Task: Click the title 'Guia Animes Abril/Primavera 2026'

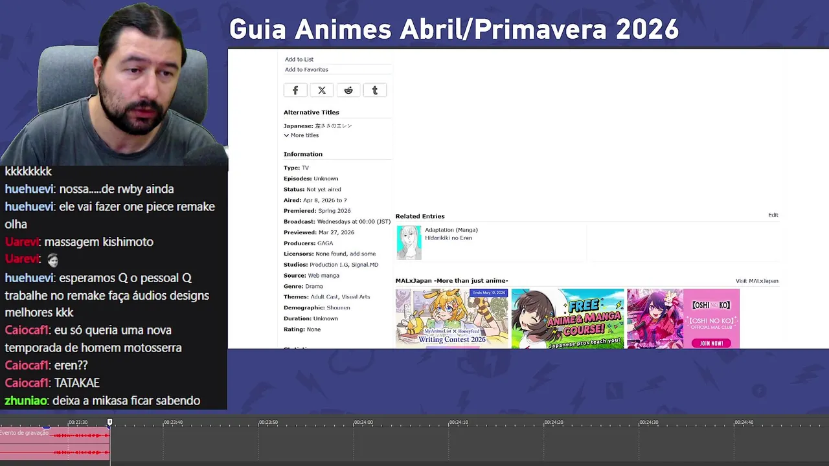Action: (x=453, y=29)
